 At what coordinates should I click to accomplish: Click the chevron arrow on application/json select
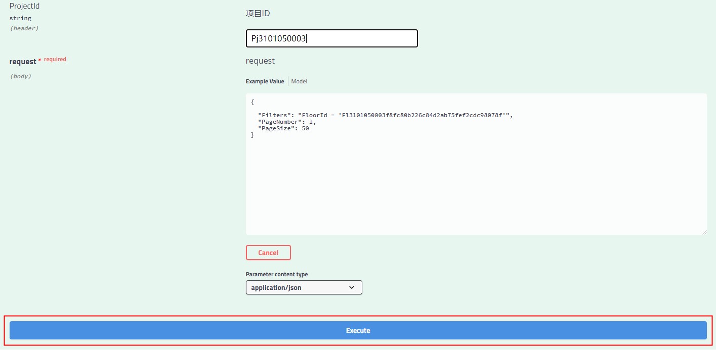pos(352,287)
